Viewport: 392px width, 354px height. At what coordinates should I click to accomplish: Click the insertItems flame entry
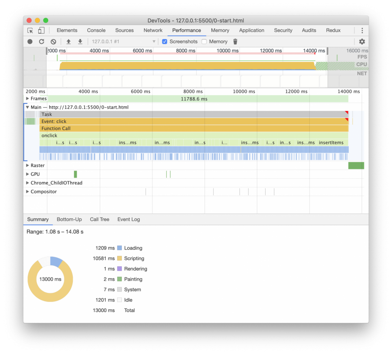(331, 142)
